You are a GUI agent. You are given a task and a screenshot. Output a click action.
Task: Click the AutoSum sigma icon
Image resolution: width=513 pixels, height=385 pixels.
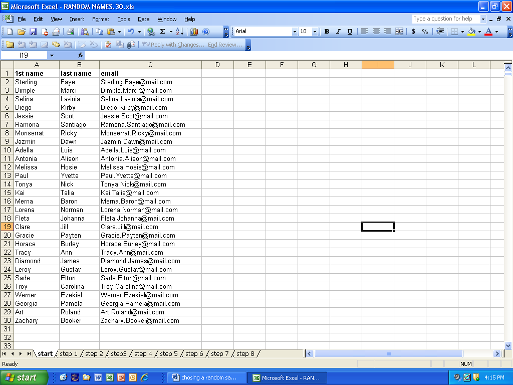coord(163,32)
